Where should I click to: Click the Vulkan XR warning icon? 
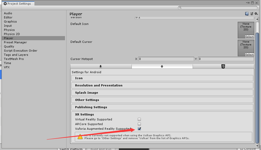[x=80, y=137]
